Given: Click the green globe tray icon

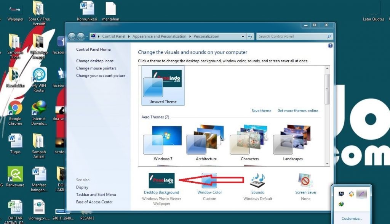Looking at the screenshot, I should tap(341, 204).
